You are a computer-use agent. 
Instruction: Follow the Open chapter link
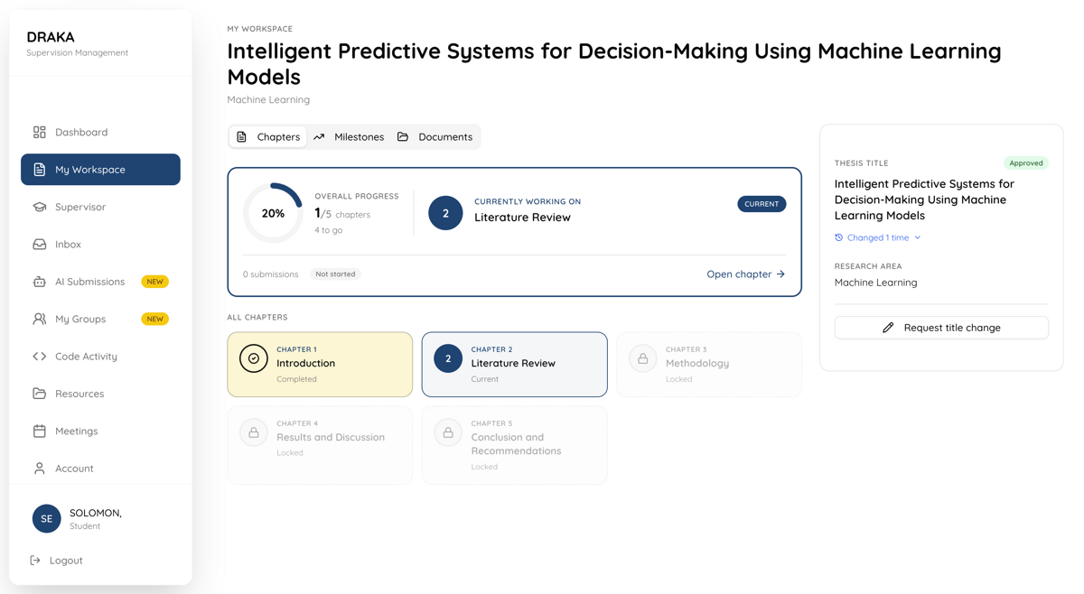(x=746, y=274)
